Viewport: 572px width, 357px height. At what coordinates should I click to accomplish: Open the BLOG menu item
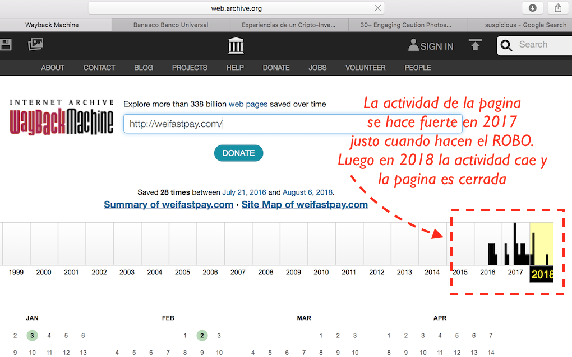144,68
